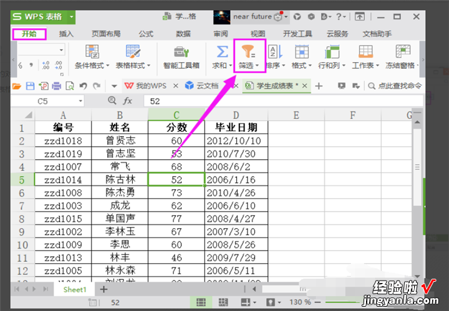
Task: Click the comma thousands separator icon
Action: click(x=31, y=65)
